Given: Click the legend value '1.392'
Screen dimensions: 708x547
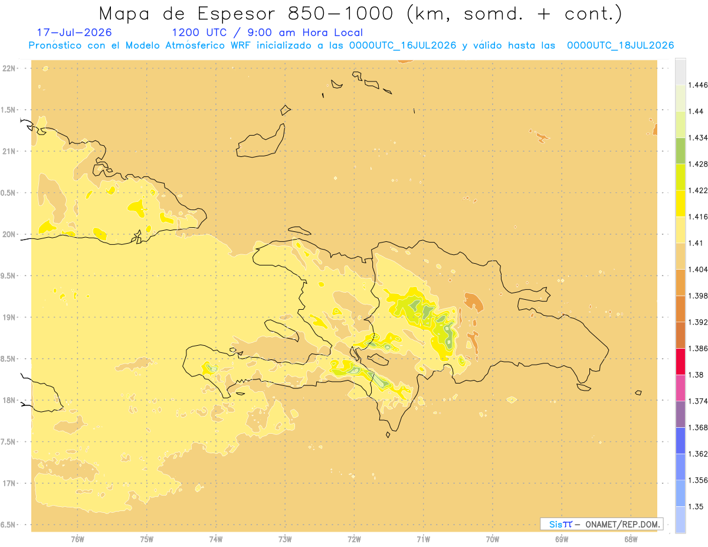Looking at the screenshot, I should click(x=698, y=322).
